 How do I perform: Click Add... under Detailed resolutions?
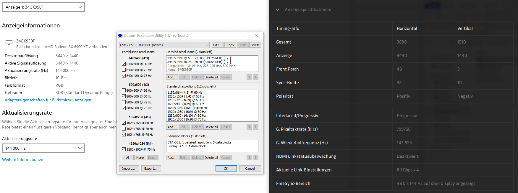172,77
